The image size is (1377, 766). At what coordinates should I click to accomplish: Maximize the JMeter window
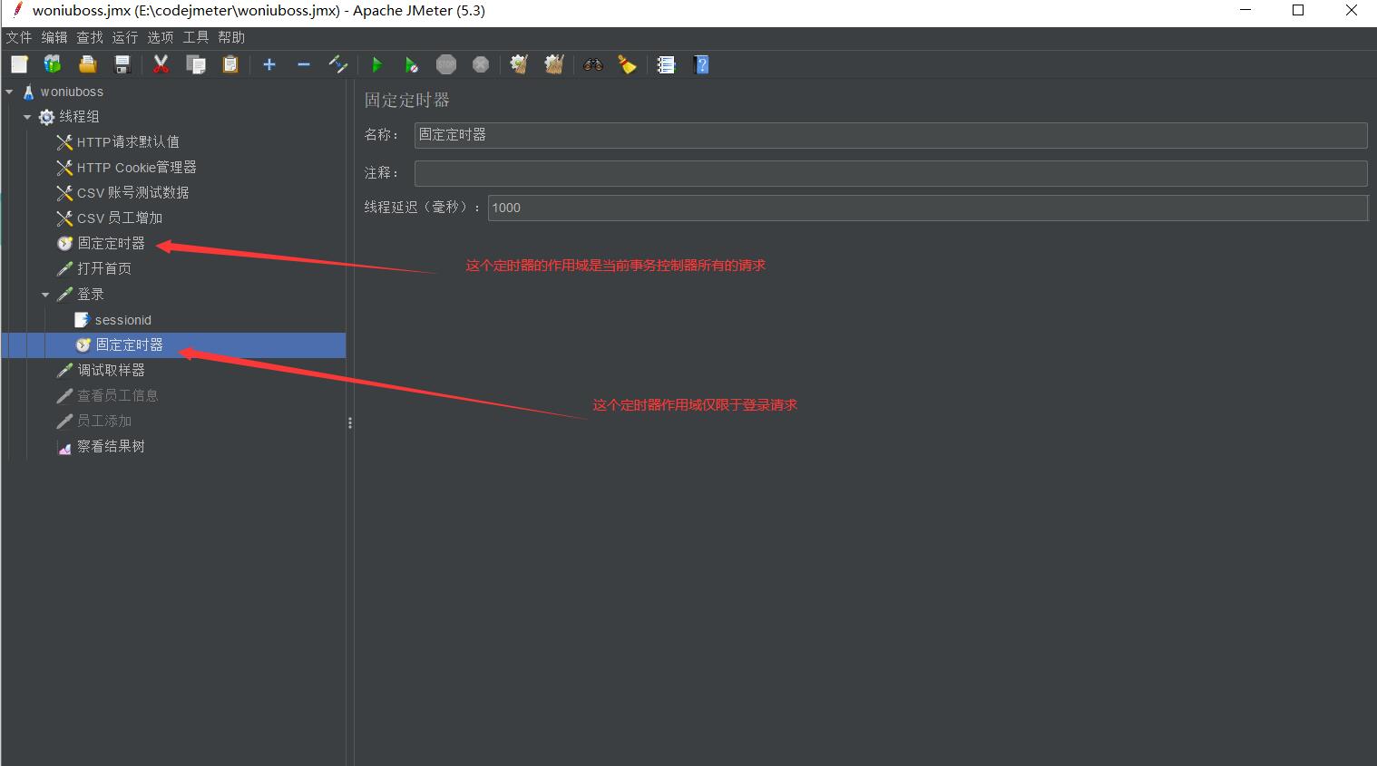click(1298, 12)
